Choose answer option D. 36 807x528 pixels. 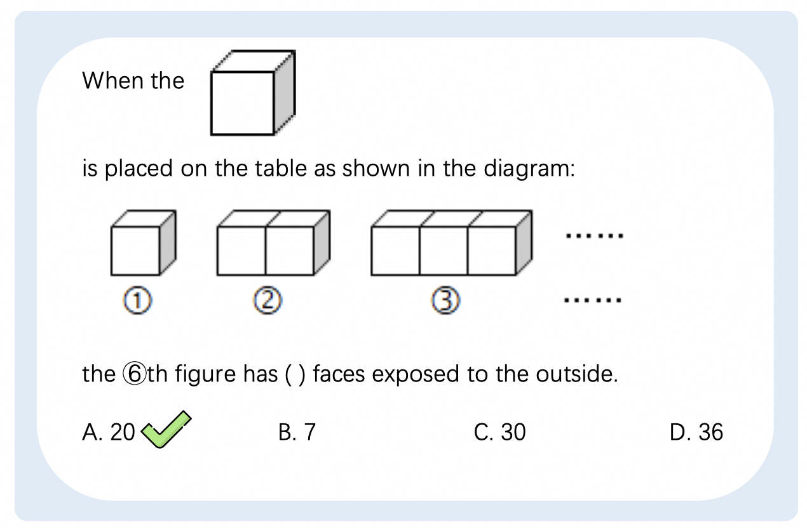pyautogui.click(x=696, y=432)
